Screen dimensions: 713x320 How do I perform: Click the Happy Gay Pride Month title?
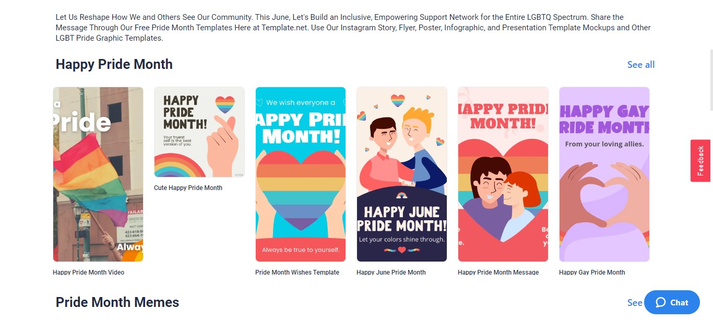[592, 272]
